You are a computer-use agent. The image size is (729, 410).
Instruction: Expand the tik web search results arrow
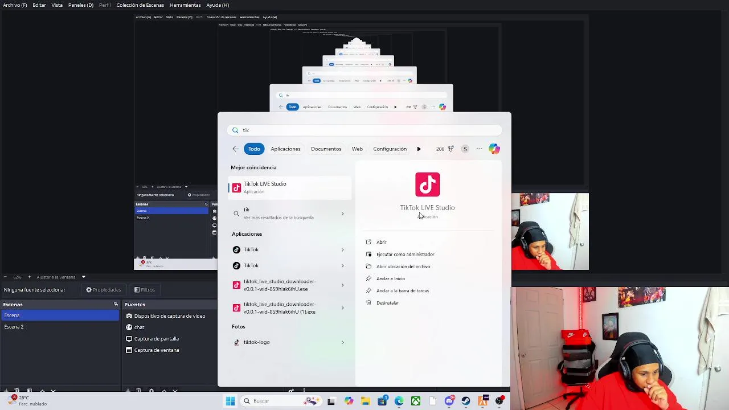[342, 214]
